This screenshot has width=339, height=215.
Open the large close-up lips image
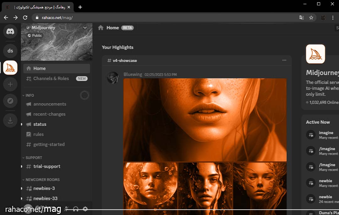(x=205, y=119)
